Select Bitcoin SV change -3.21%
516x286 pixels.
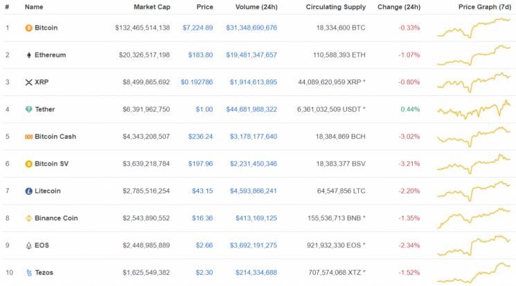pyautogui.click(x=409, y=164)
